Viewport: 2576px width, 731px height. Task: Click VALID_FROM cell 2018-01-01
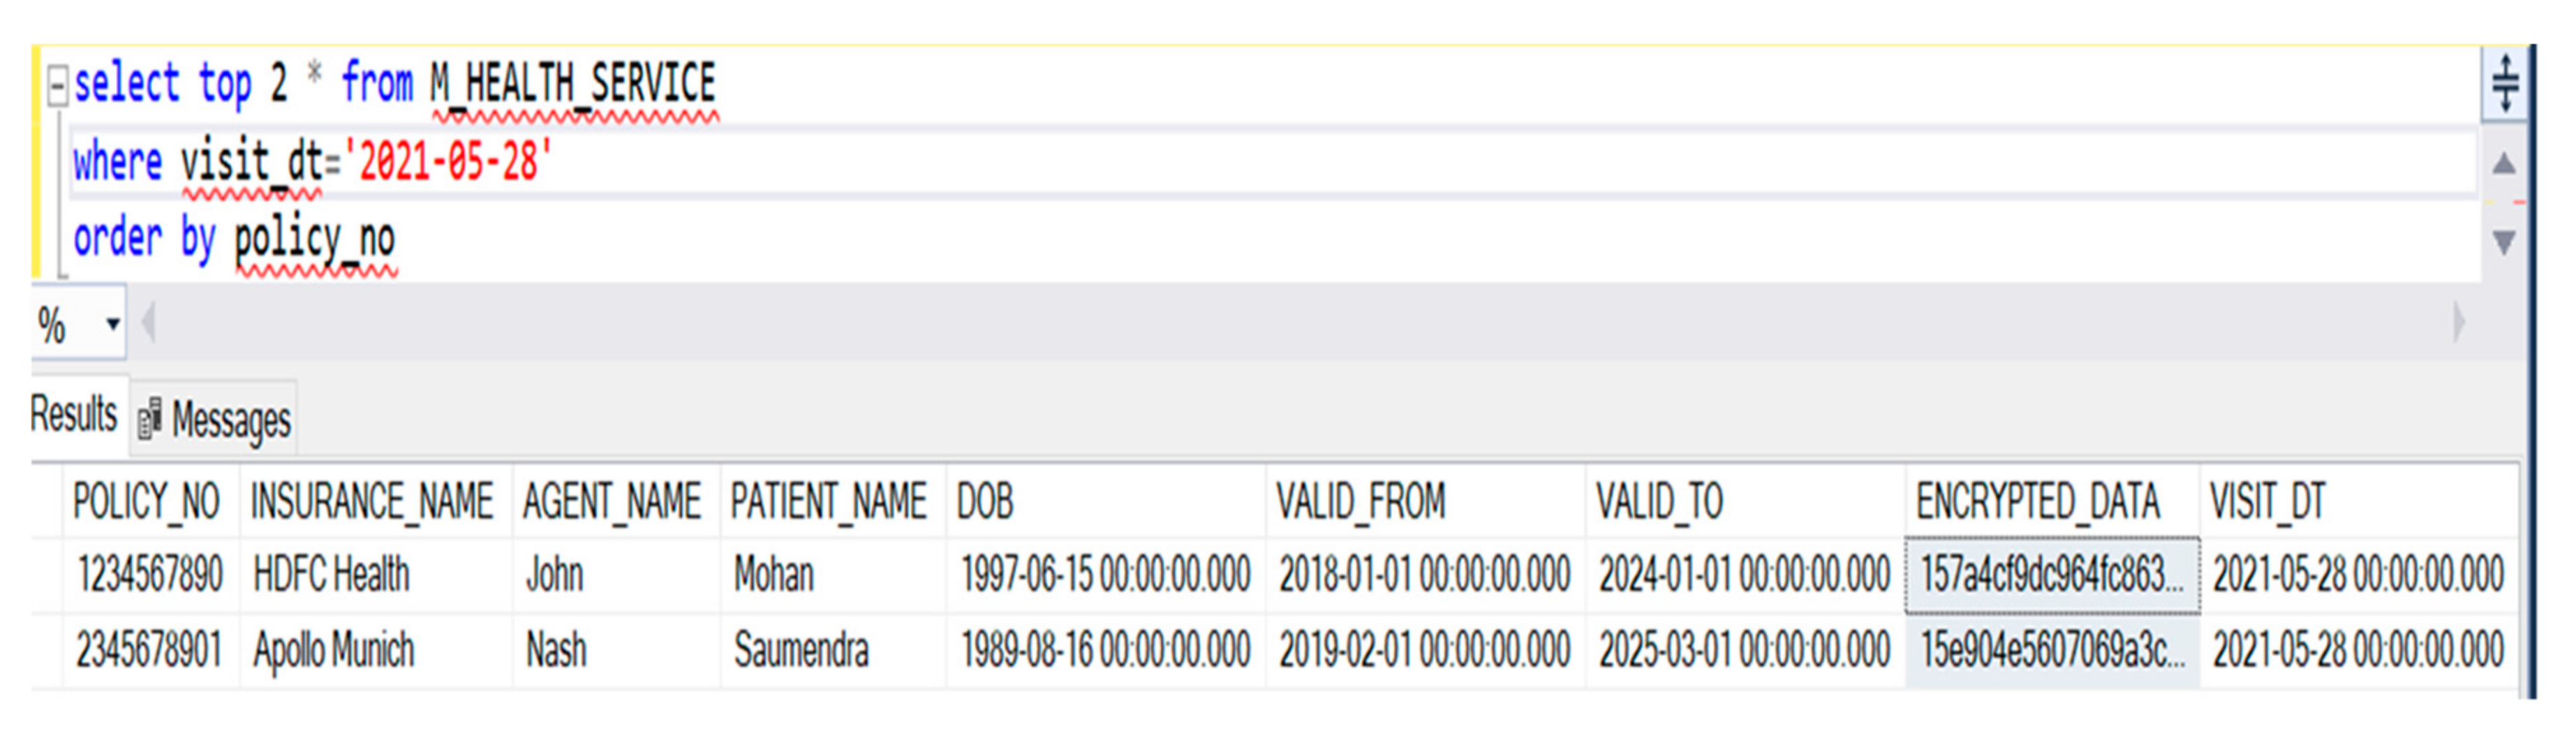[1425, 575]
